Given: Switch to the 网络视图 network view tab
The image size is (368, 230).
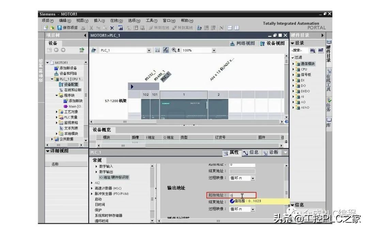Looking at the screenshot, I should coord(243,43).
